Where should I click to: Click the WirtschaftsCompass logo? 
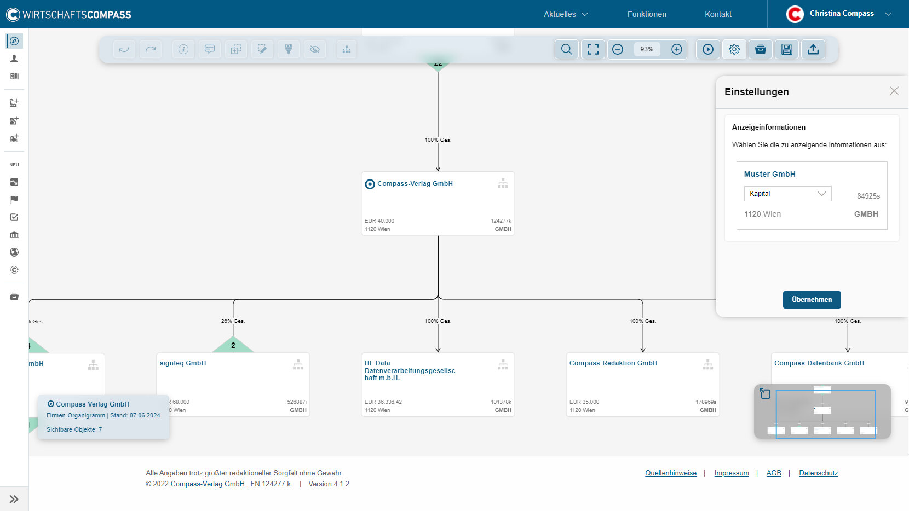tap(68, 14)
